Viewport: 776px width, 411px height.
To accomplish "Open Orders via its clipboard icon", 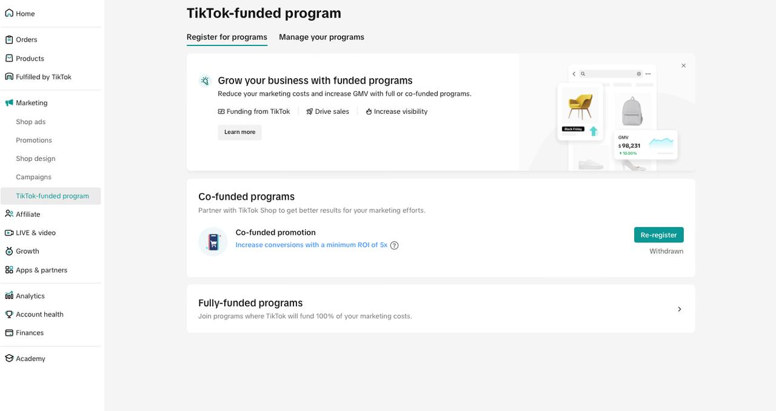I will (x=9, y=40).
